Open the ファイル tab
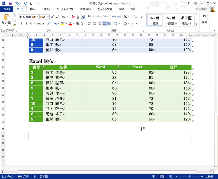 (6, 9)
